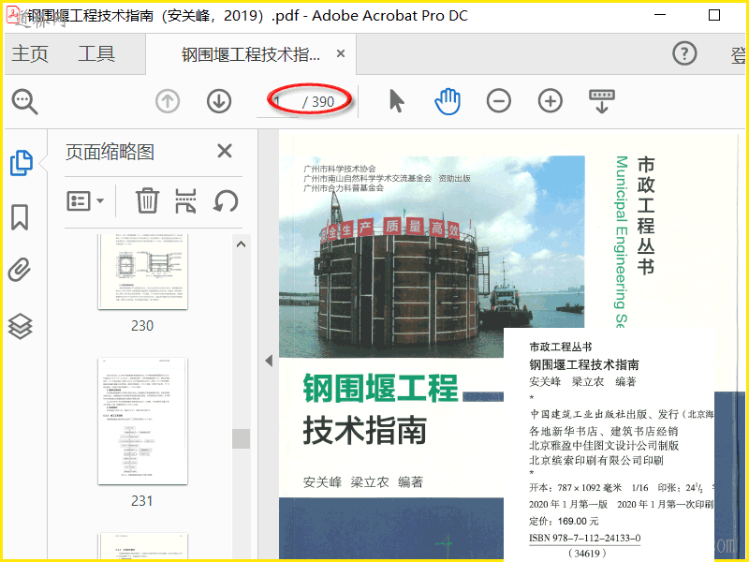Open the attachments paperclip icon

click(x=20, y=270)
